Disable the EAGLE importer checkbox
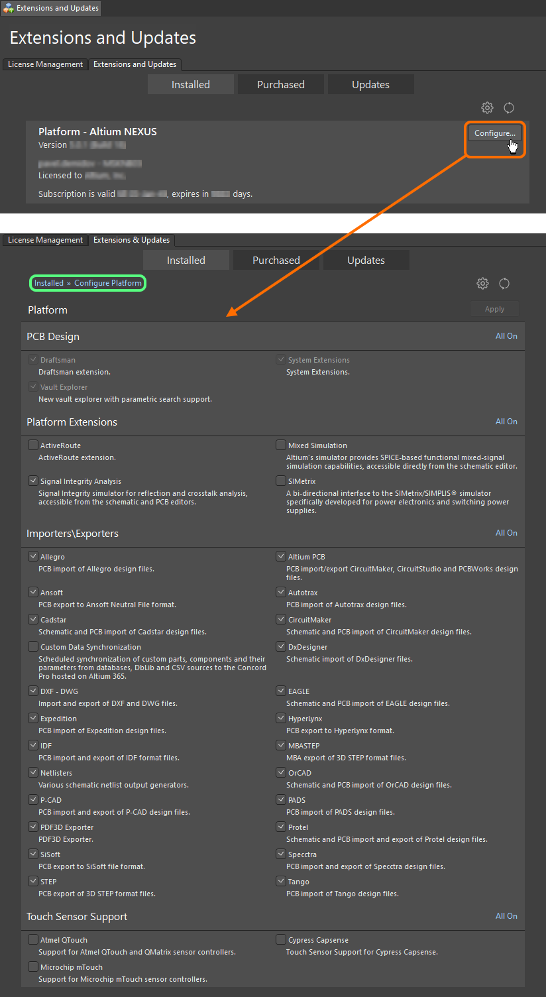 (x=281, y=691)
